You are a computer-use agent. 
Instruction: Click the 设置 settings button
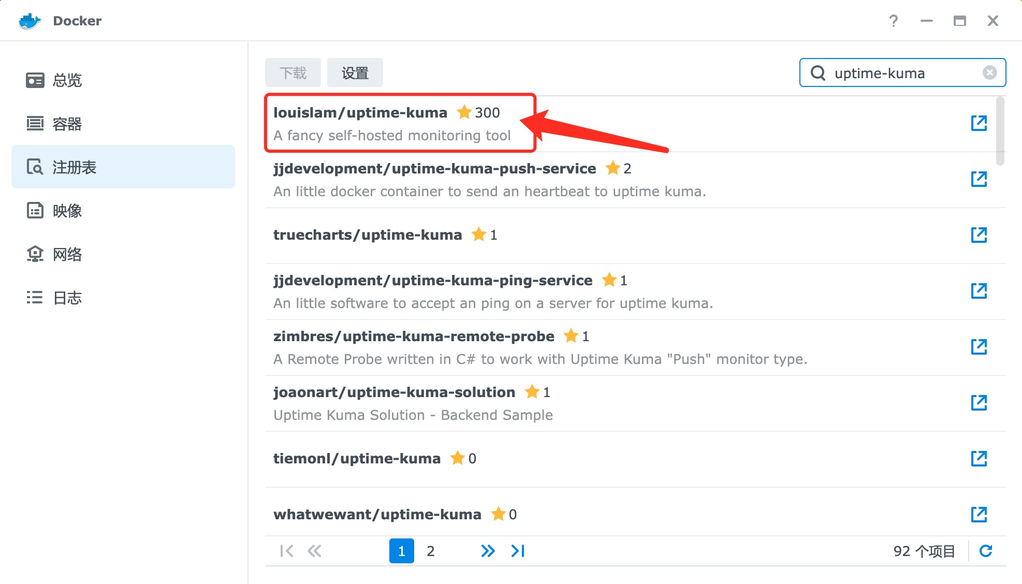[x=355, y=73]
